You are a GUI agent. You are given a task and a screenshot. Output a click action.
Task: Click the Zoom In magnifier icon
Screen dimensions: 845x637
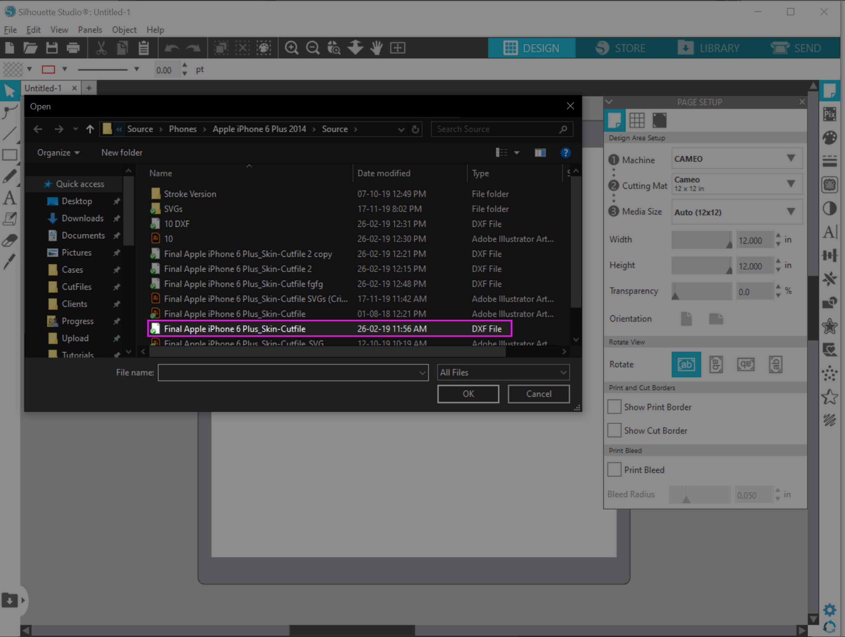tap(291, 48)
